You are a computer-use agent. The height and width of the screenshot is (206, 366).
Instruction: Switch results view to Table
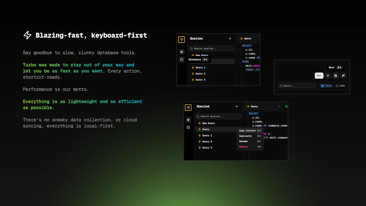click(326, 86)
